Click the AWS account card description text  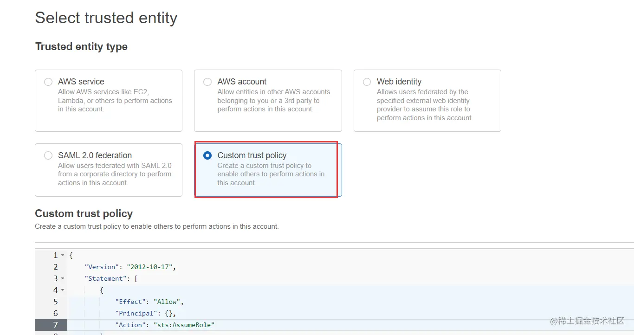274,100
